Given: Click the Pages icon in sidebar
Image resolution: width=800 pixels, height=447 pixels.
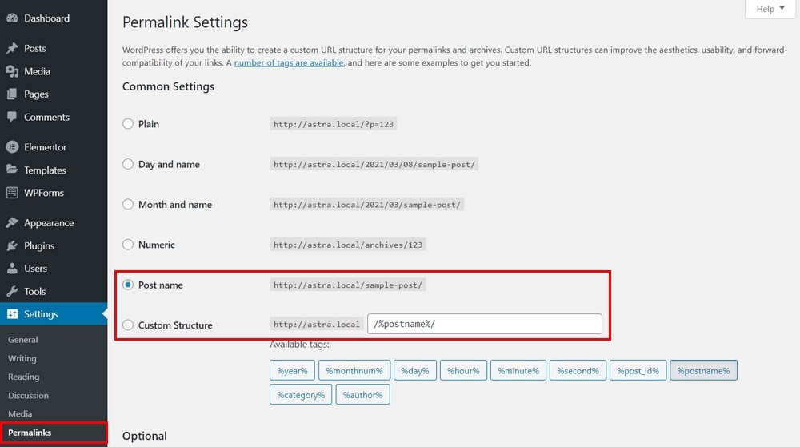Looking at the screenshot, I should (x=12, y=94).
